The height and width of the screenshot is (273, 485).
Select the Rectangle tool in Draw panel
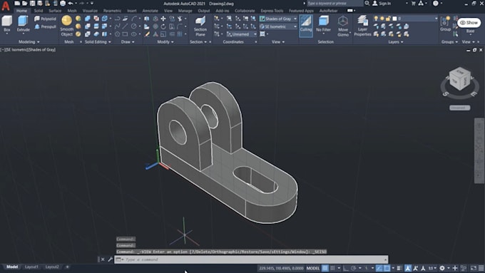pos(125,34)
